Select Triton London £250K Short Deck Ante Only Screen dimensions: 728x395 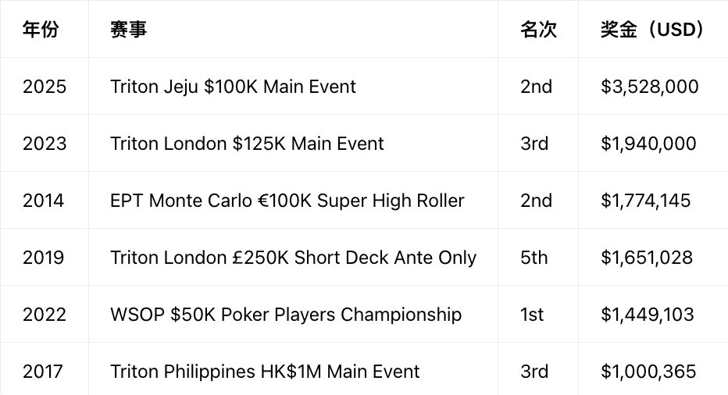point(294,258)
